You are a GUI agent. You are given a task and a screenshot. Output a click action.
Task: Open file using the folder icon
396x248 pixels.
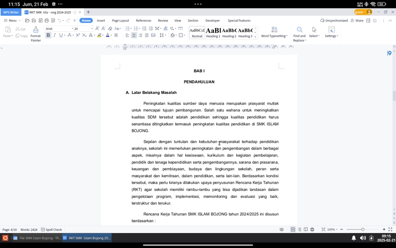tap(27, 21)
